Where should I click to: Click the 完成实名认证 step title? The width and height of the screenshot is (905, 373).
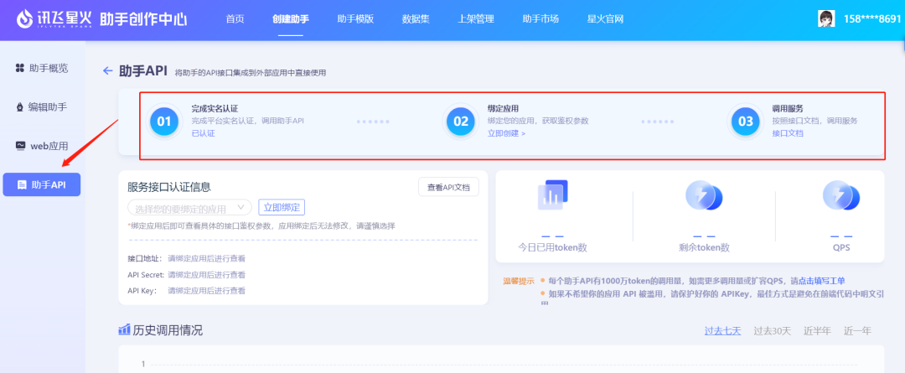pyautogui.click(x=215, y=109)
